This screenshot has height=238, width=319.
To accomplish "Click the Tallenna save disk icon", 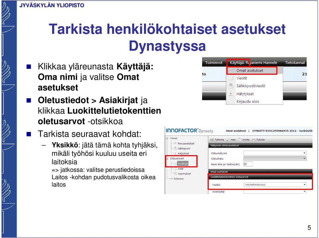I will (x=212, y=140).
